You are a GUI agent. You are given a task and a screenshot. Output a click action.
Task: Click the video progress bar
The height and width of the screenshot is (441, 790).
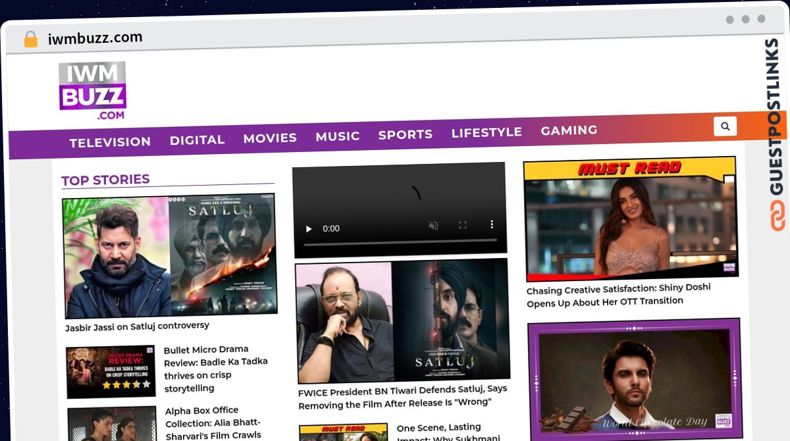pos(400,243)
